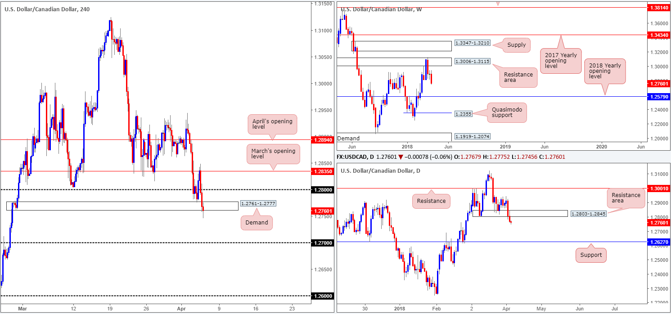Select 2020 on the weekly time axis

(602, 147)
